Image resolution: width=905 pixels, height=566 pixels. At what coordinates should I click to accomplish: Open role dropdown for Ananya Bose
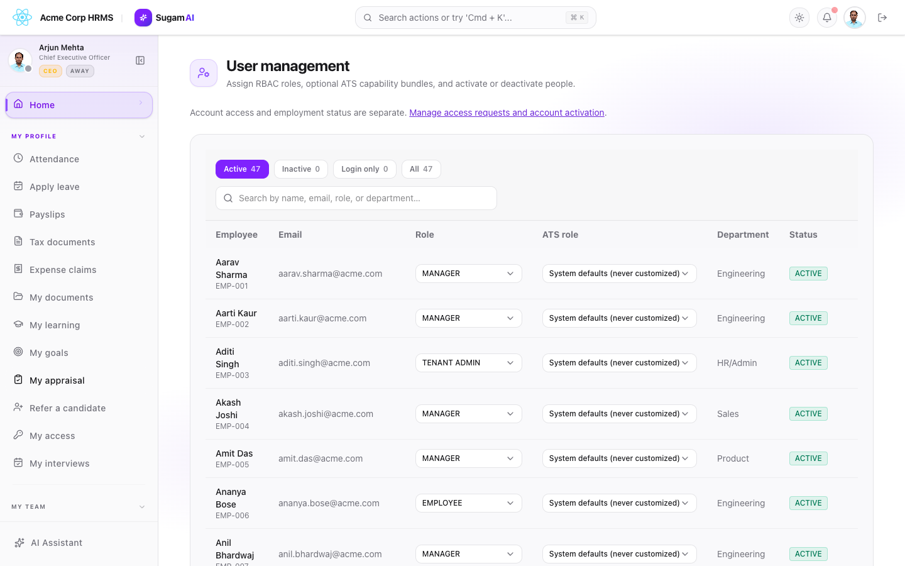pyautogui.click(x=469, y=503)
